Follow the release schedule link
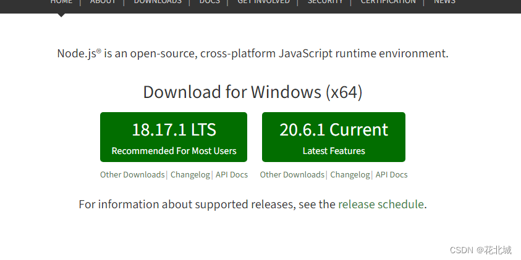 coord(381,205)
